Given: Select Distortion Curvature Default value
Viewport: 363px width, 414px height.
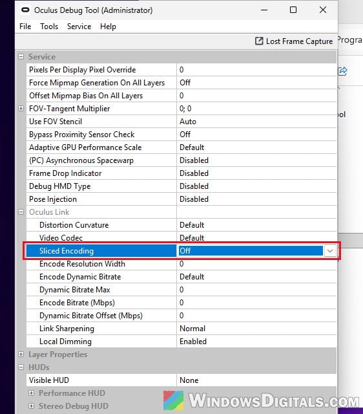Looking at the screenshot, I should 256,225.
